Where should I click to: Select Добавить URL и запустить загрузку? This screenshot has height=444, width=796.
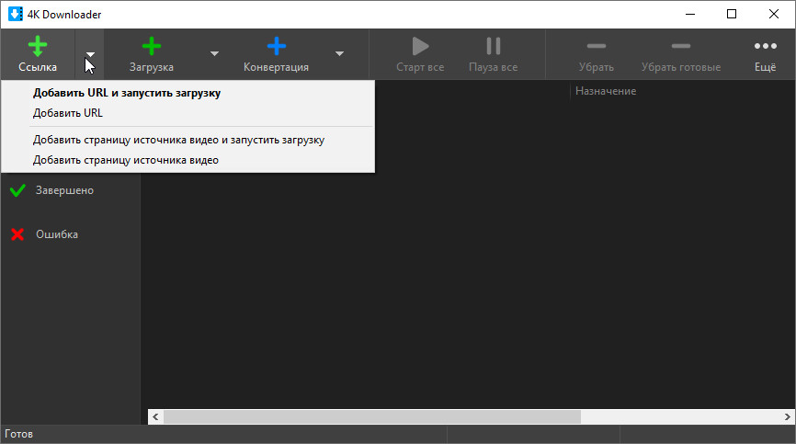[x=127, y=93]
